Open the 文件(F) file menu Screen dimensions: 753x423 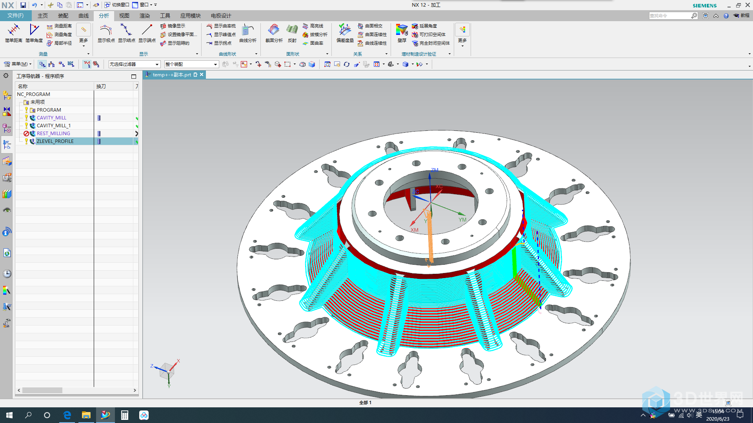15,16
